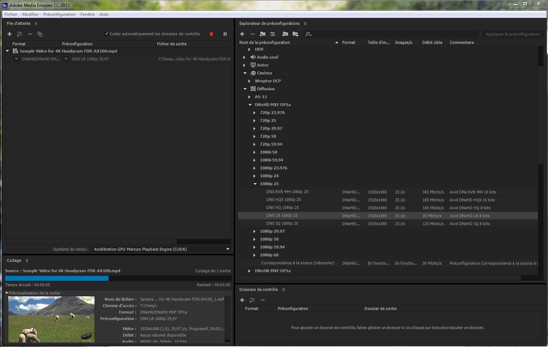Click film clip icon of Sample Video source
This screenshot has height=347, width=548.
point(15,51)
